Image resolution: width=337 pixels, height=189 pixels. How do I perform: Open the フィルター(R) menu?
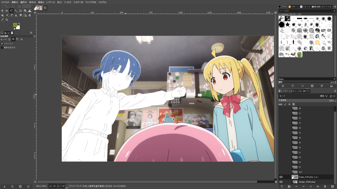point(78,2)
